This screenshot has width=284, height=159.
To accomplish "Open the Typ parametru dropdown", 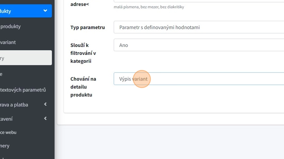I will 198,27.
